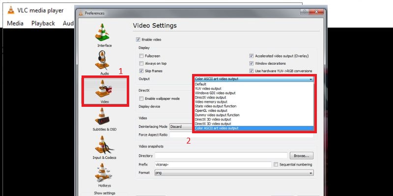Viewport: 393px width, 196px height.
Task: Open Subtitles & OSD settings category
Action: coord(105,120)
